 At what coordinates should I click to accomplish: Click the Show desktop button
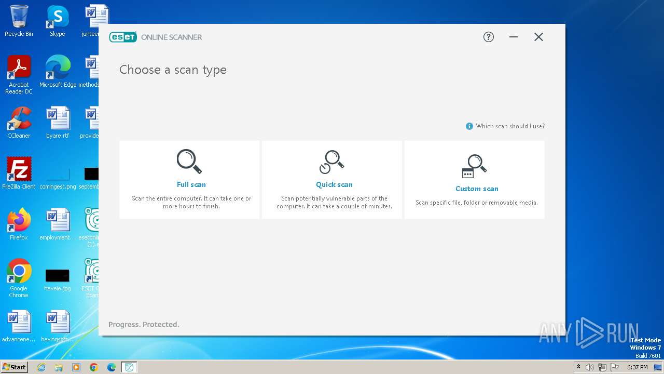659,367
